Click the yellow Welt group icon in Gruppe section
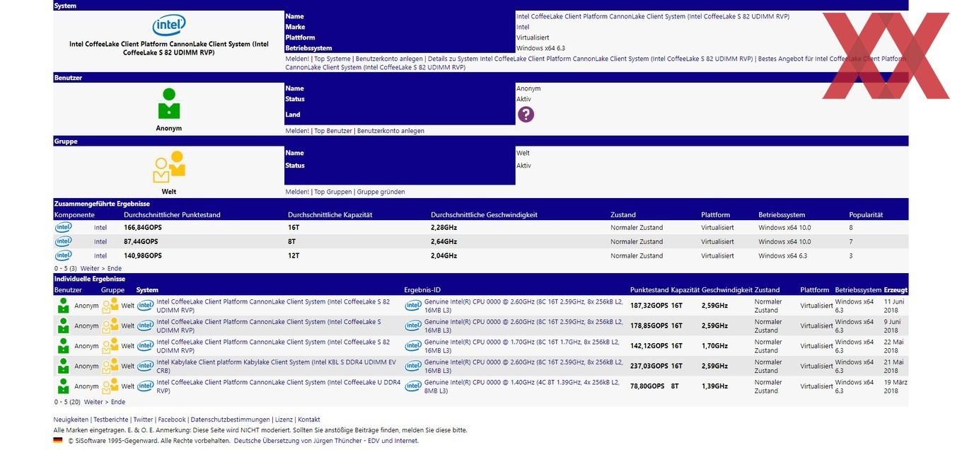 (169, 168)
